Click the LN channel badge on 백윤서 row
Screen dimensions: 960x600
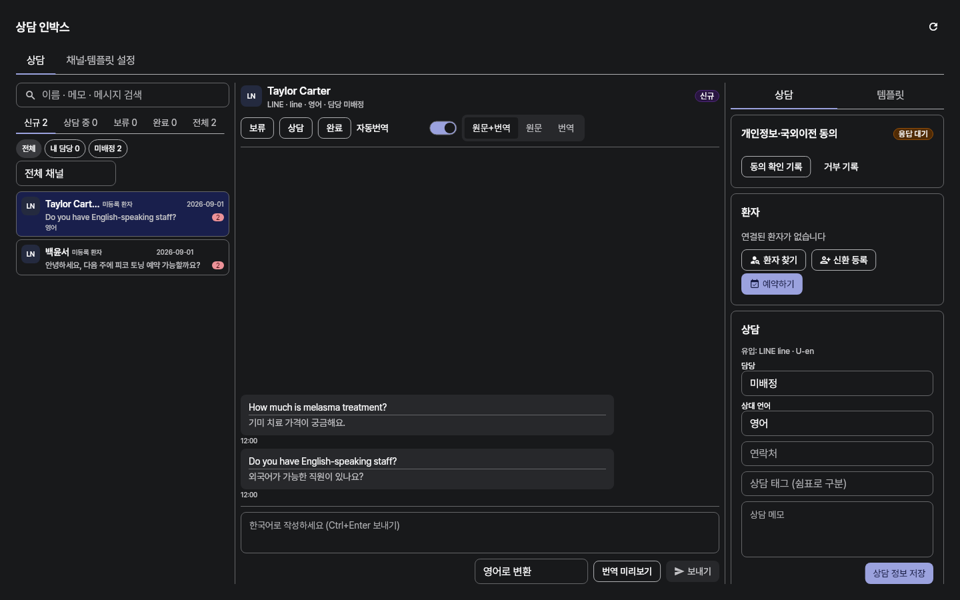pyautogui.click(x=31, y=254)
